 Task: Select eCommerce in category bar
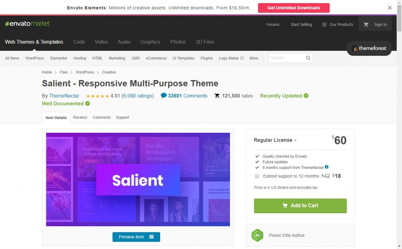click(156, 58)
